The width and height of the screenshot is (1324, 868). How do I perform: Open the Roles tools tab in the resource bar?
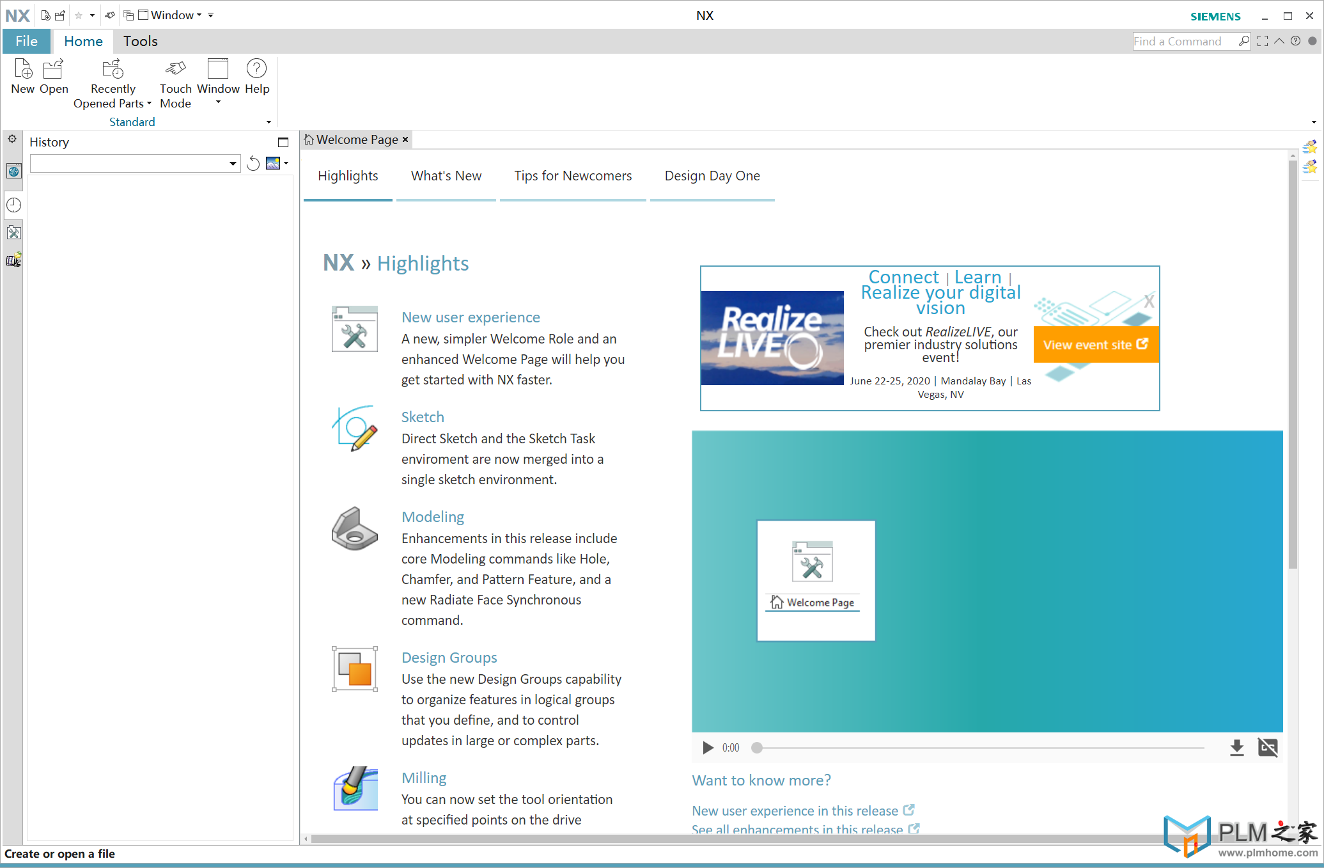(14, 233)
